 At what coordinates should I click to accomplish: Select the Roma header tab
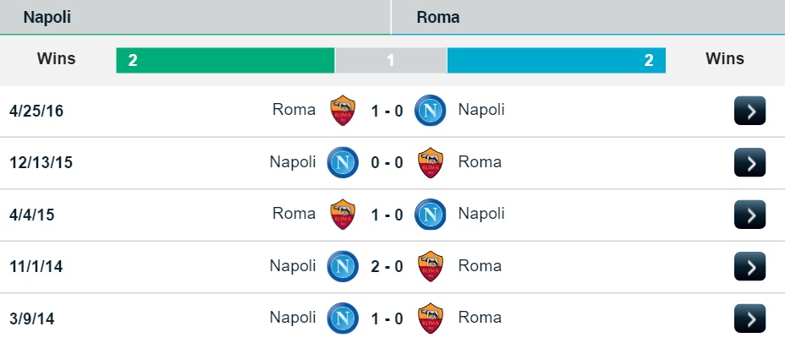pyautogui.click(x=588, y=17)
